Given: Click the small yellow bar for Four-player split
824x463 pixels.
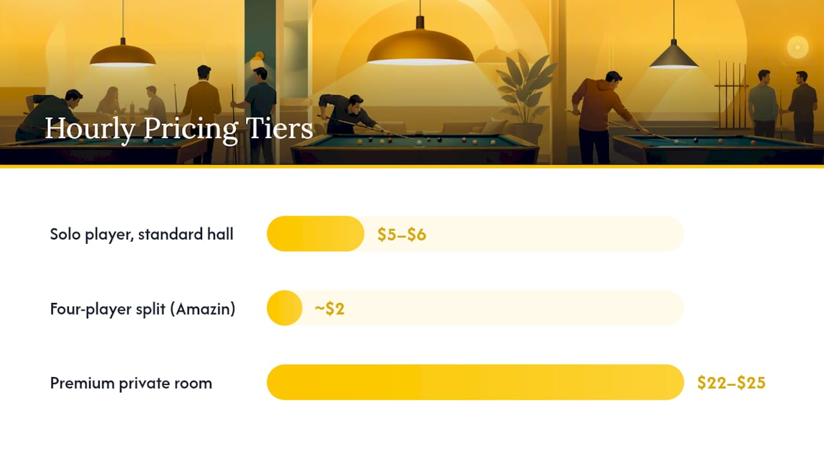Looking at the screenshot, I should pyautogui.click(x=285, y=308).
